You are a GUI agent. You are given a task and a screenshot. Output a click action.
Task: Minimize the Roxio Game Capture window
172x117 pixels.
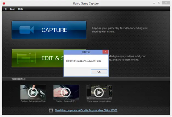(x=154, y=3)
